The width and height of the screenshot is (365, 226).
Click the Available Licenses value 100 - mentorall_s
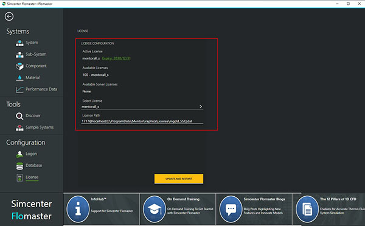tap(96, 75)
